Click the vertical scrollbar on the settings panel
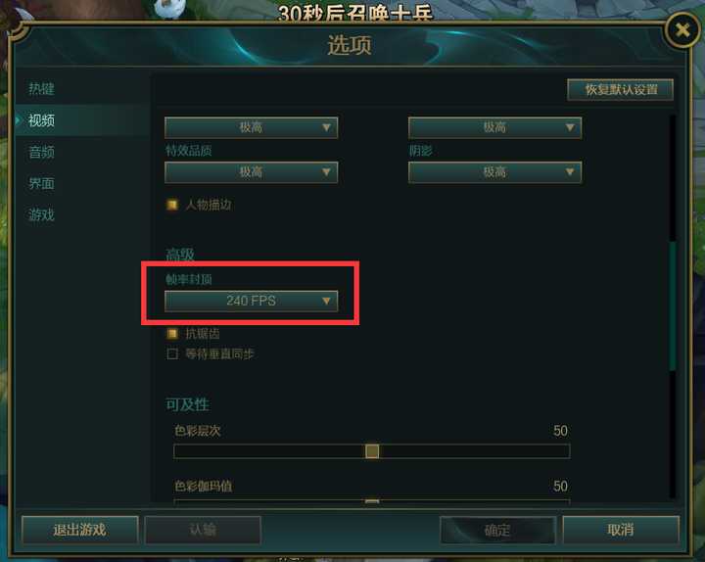The image size is (705, 562). (x=673, y=306)
